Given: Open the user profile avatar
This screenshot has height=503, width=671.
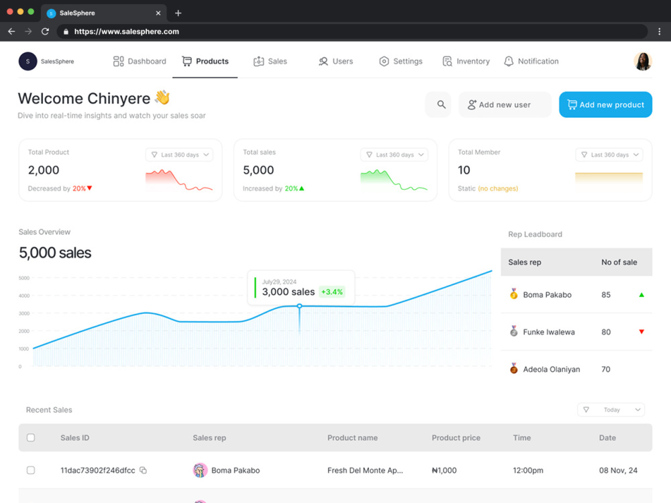Looking at the screenshot, I should tap(643, 61).
